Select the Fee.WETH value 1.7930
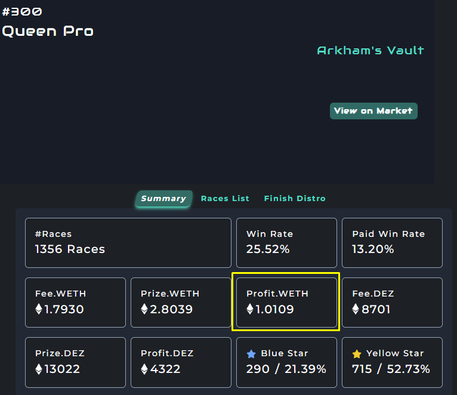The height and width of the screenshot is (395, 457). [64, 309]
